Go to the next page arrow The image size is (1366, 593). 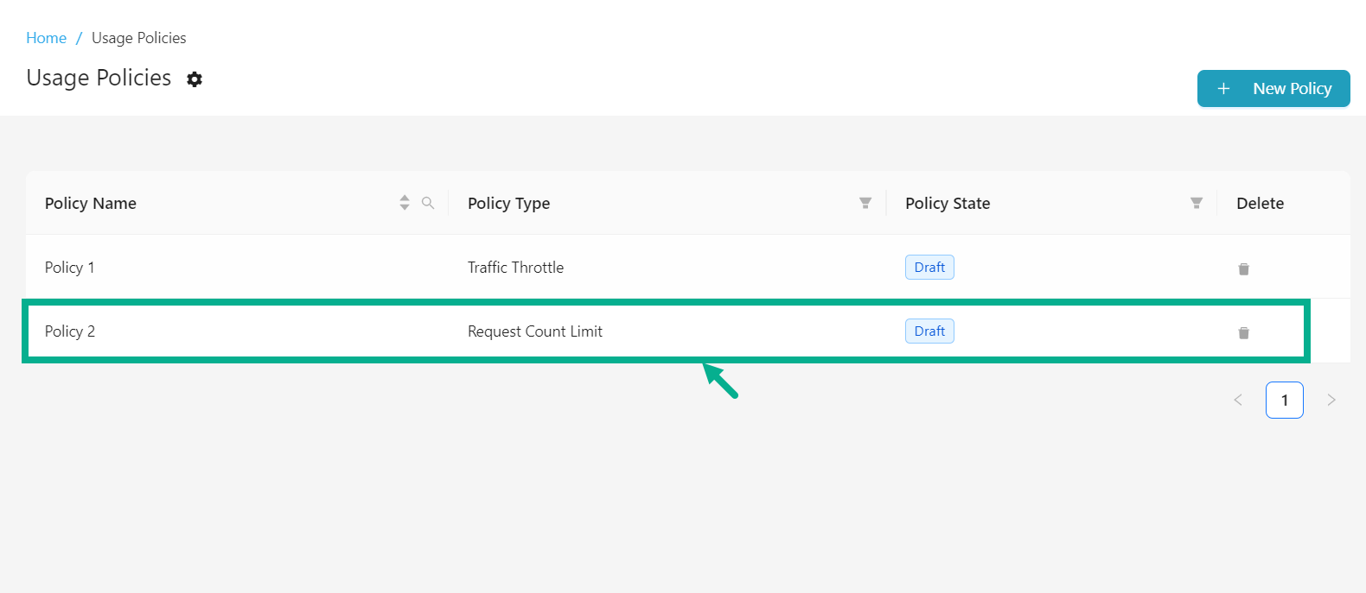coord(1331,400)
